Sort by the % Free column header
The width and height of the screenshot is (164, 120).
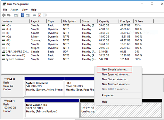[x=143, y=21]
